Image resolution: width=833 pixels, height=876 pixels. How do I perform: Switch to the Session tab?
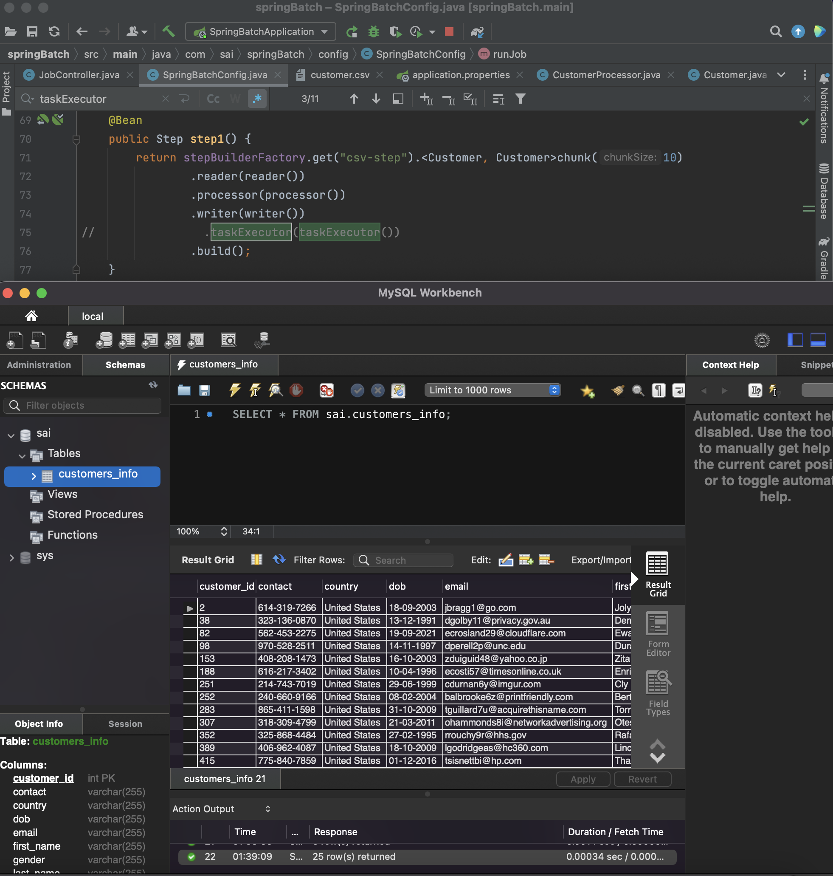125,723
